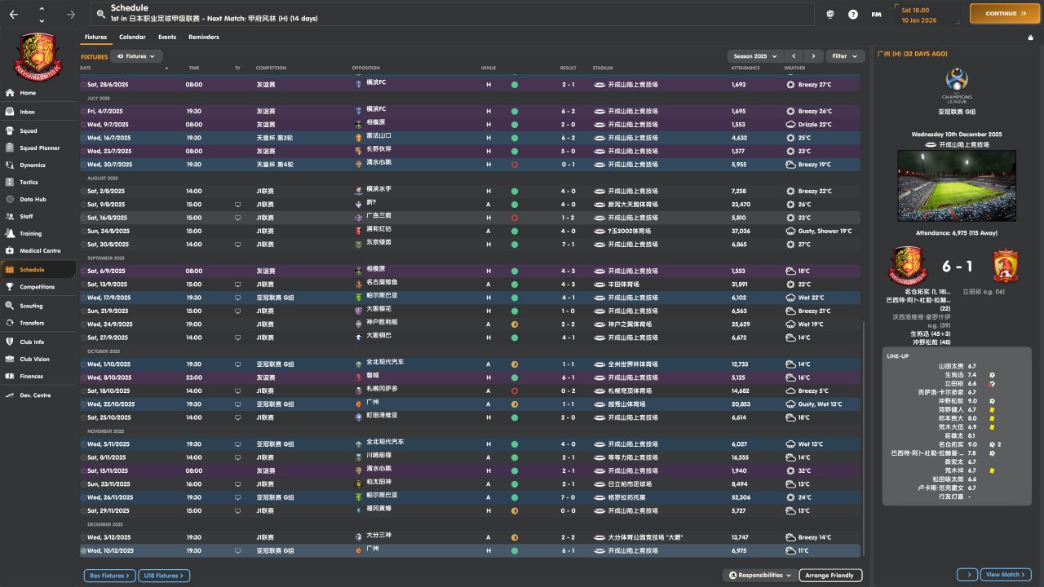The image size is (1044, 587).
Task: Select the 10/12/2025 Guangzhou fixture row marker
Action: point(83,551)
